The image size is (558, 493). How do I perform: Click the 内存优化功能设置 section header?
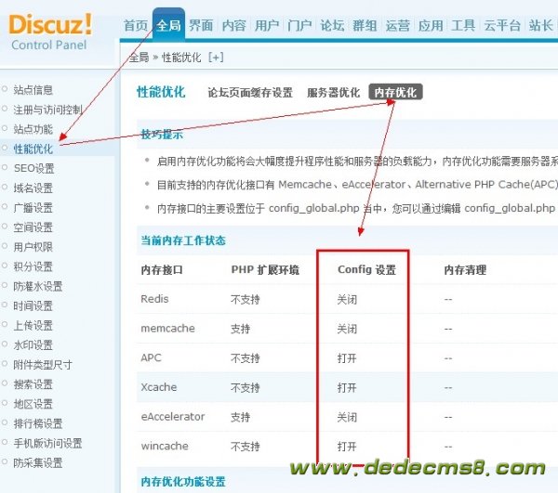point(183,482)
